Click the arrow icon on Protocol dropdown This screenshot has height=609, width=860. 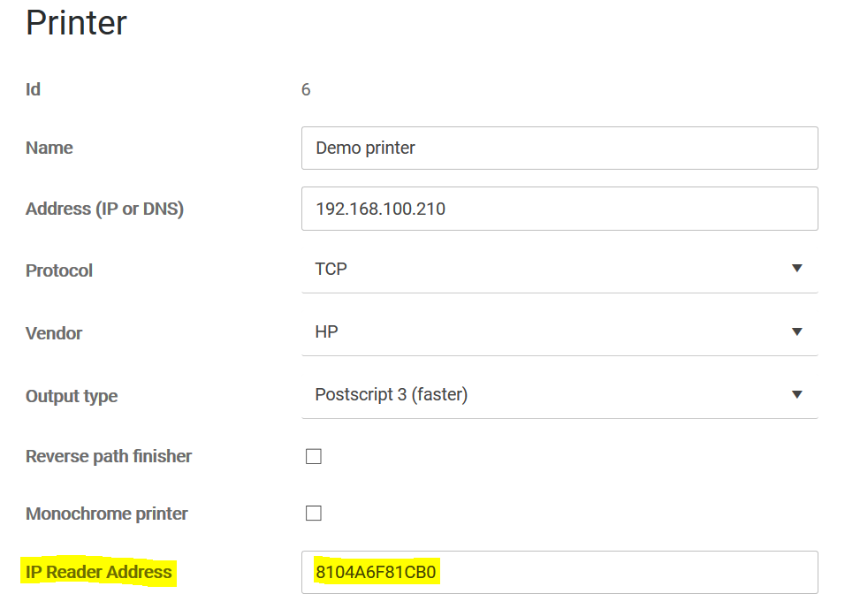796,269
